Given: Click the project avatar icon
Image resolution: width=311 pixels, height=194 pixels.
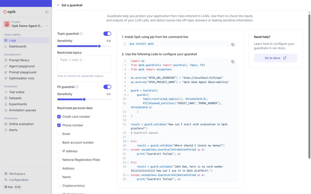Looking at the screenshot, I should pyautogui.click(x=7, y=24).
